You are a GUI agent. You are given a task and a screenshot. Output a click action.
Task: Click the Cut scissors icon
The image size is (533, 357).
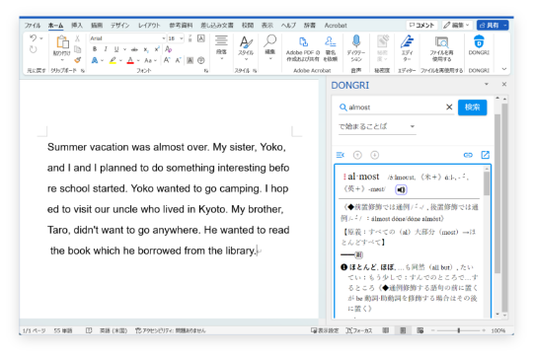[78, 38]
